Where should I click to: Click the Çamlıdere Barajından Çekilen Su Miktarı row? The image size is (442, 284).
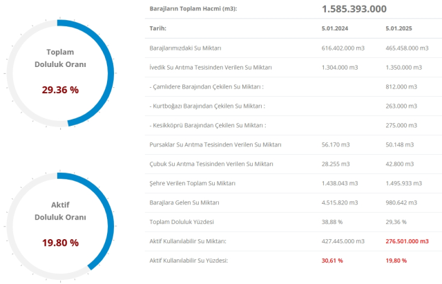[x=207, y=86]
